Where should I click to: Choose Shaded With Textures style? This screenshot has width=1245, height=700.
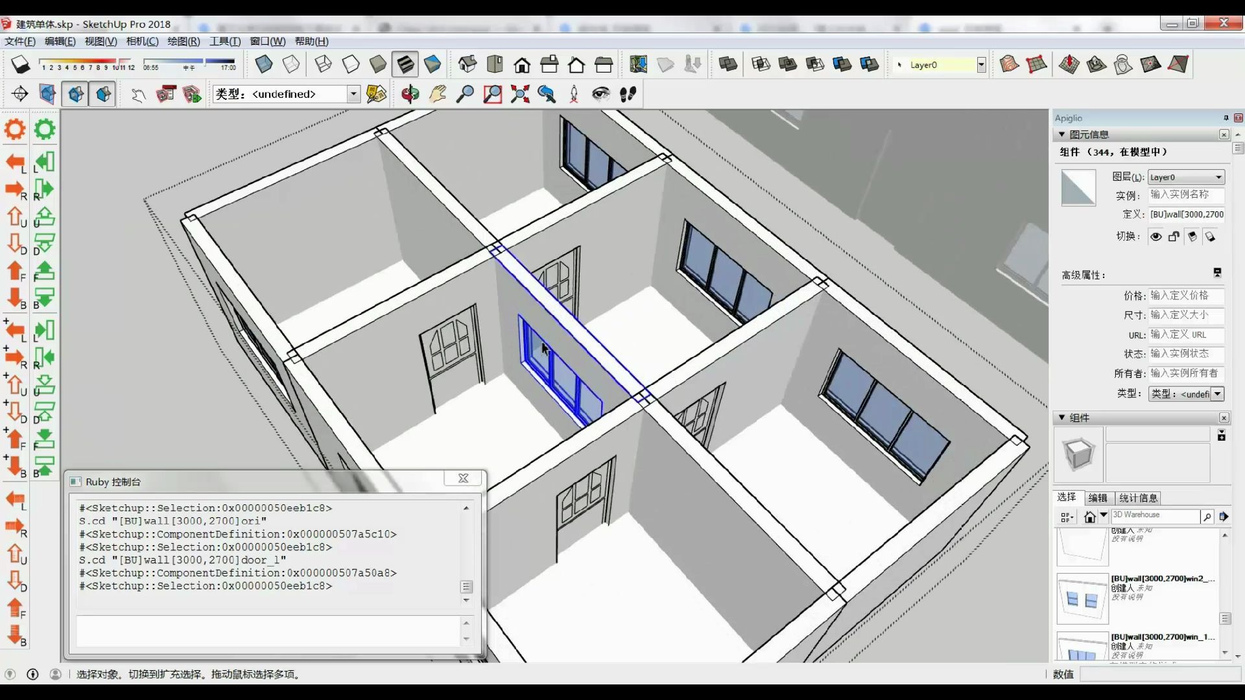point(405,65)
